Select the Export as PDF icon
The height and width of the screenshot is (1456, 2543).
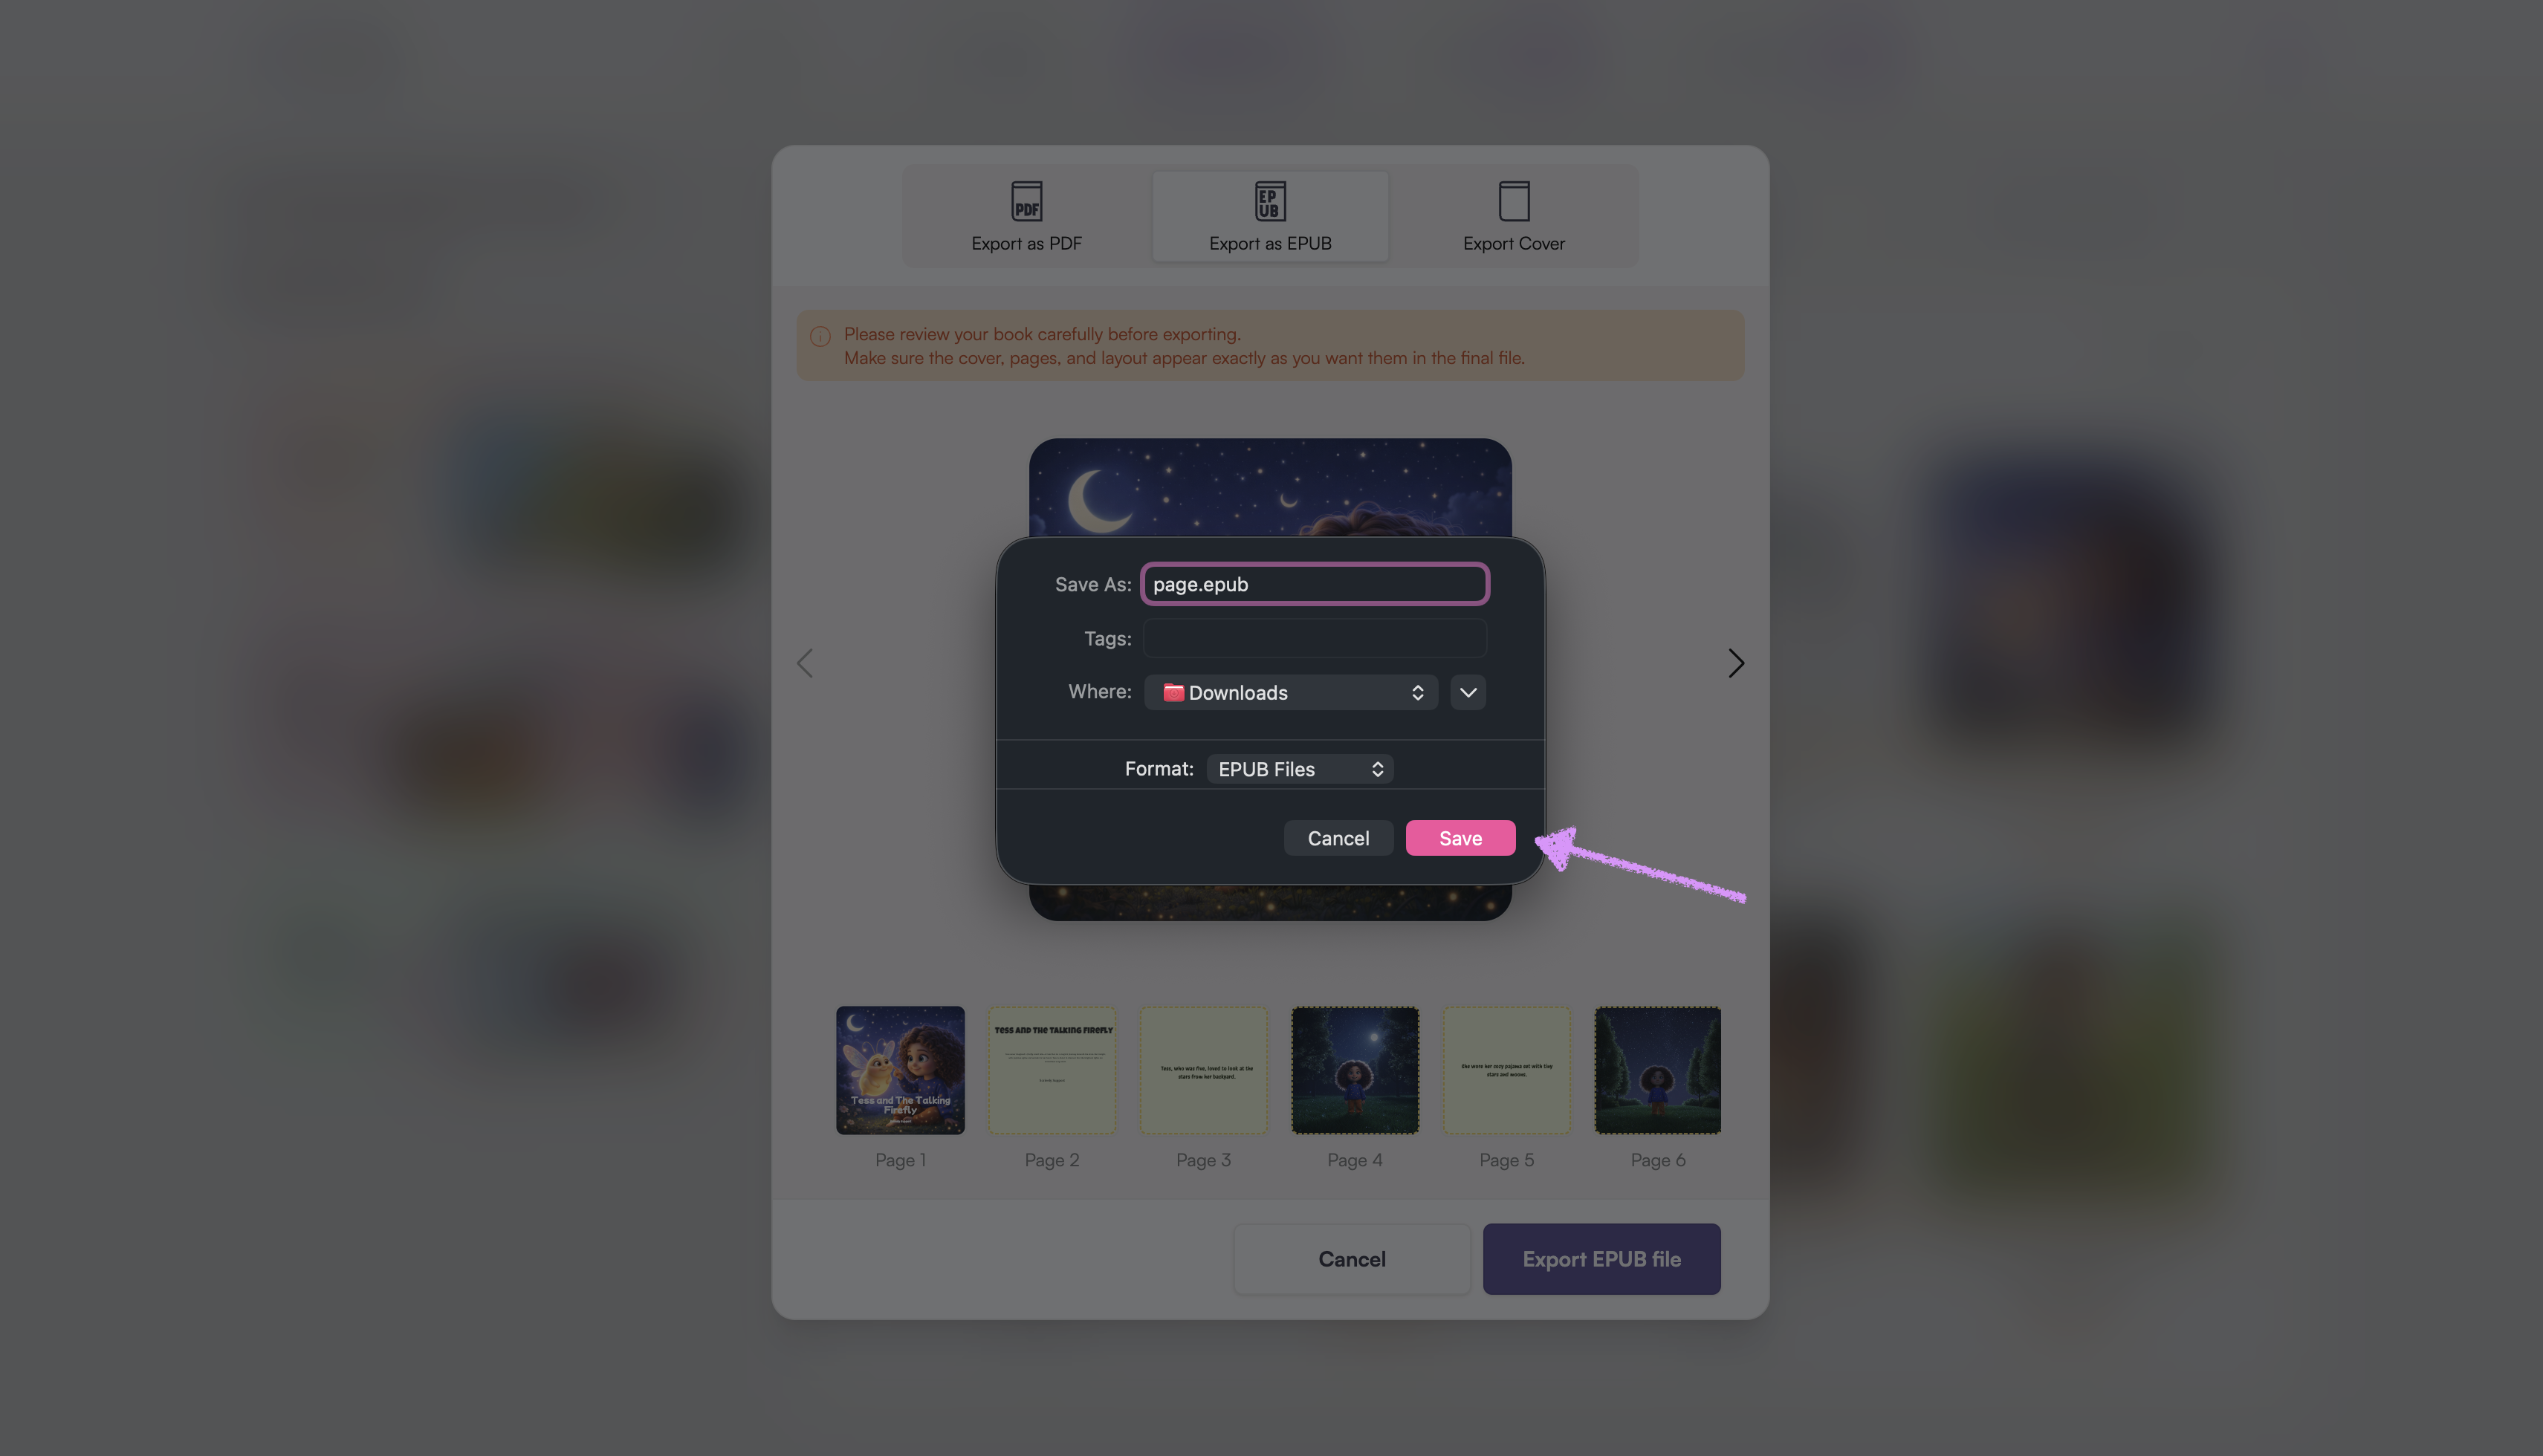1026,201
